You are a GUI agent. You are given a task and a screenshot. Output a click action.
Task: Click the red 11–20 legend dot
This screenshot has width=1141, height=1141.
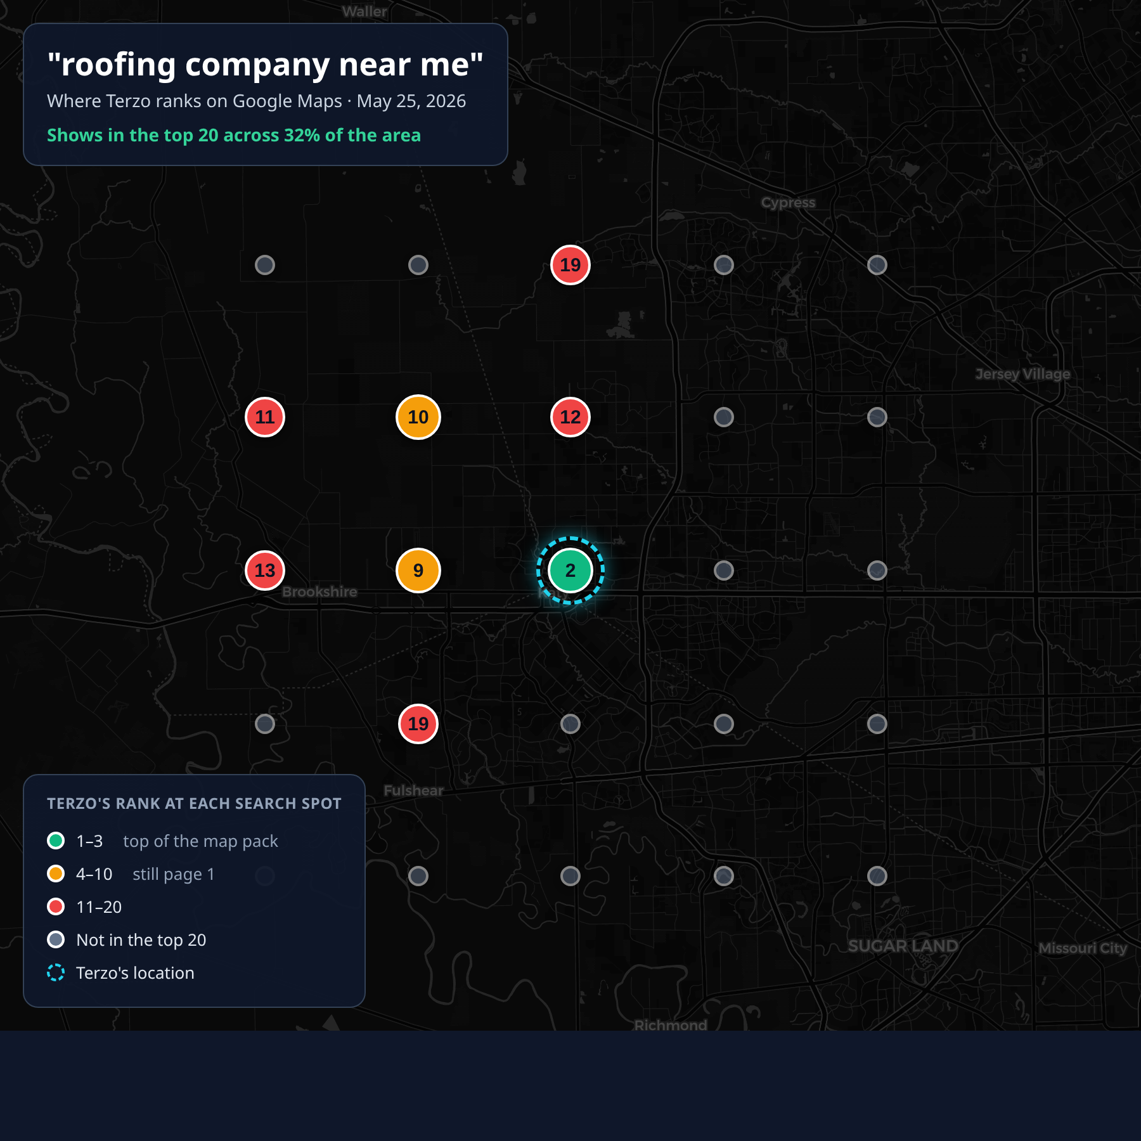[56, 906]
